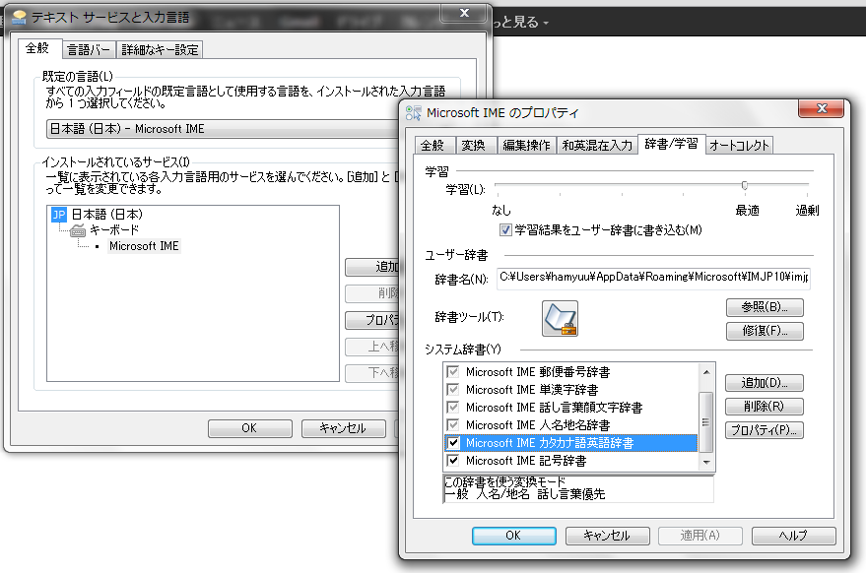Click 適用(A) button
866x573 pixels.
click(x=700, y=536)
